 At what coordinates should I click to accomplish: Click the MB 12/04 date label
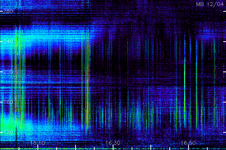[x=210, y=4]
